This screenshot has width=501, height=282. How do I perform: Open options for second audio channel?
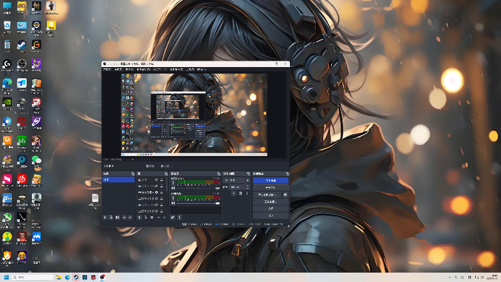173,198
